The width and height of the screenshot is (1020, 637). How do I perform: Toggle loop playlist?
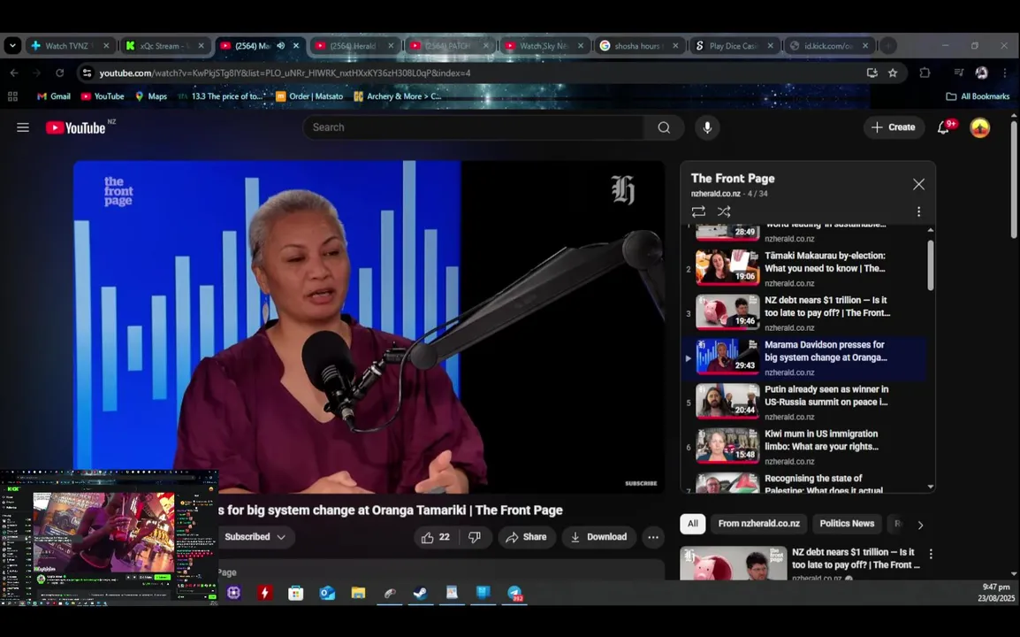click(x=698, y=211)
